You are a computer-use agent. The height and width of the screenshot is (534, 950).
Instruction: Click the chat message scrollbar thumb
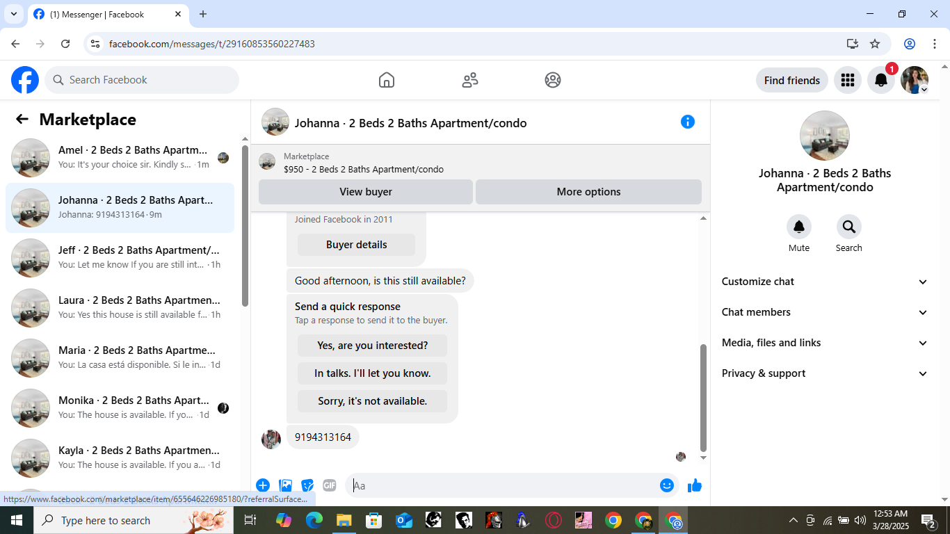pos(703,398)
